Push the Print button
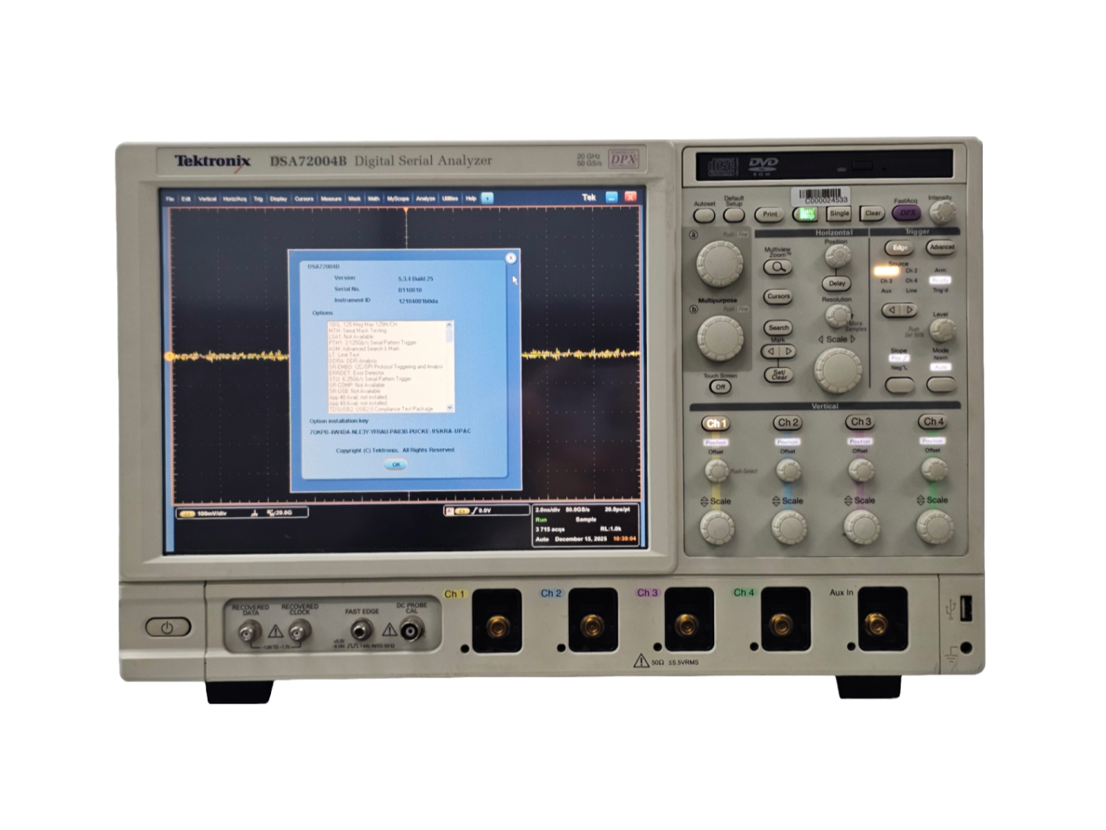This screenshot has width=1106, height=830. tap(769, 214)
